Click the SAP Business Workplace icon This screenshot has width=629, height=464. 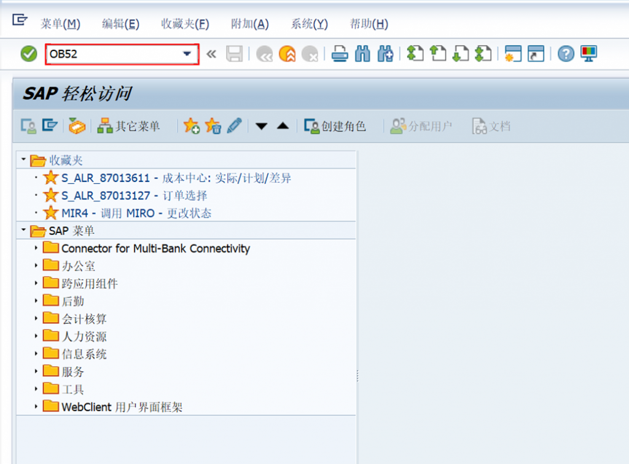point(77,126)
